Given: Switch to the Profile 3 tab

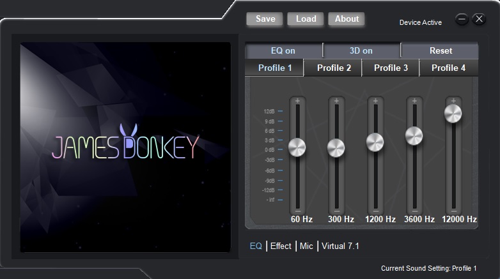Looking at the screenshot, I should (391, 68).
